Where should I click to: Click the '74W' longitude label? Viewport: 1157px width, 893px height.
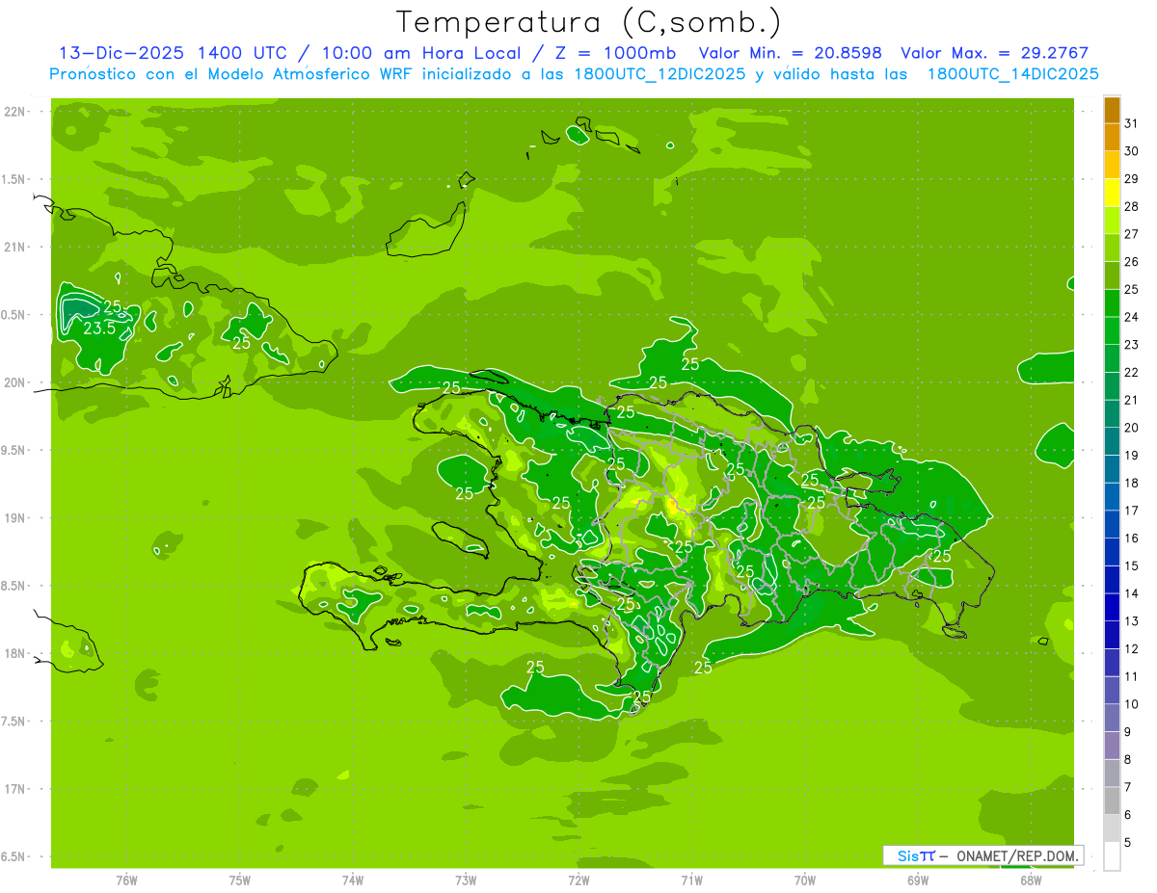(x=353, y=880)
